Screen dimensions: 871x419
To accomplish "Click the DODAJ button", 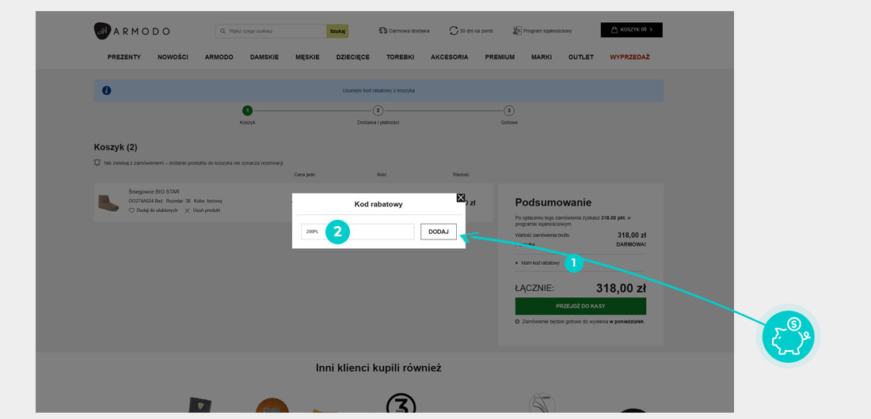I will (x=438, y=232).
